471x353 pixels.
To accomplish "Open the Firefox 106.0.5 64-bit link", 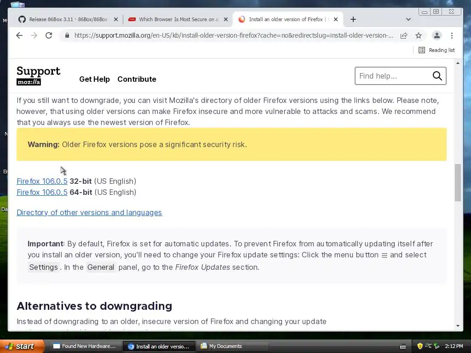I will (x=42, y=193).
